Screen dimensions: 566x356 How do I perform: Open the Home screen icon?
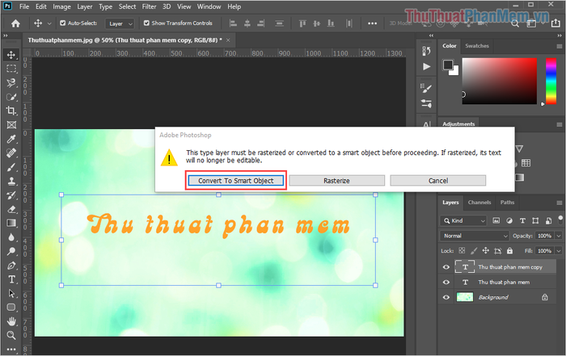15,23
